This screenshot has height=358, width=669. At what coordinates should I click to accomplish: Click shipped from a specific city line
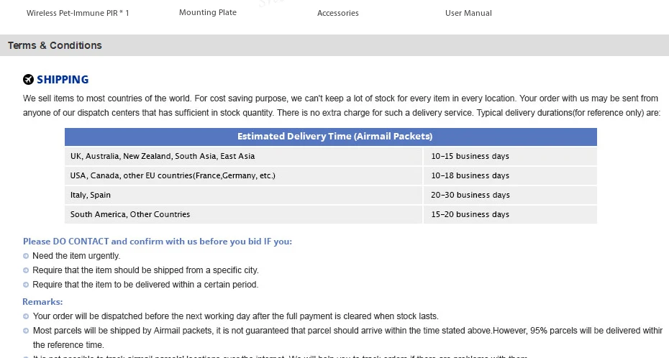(x=145, y=270)
